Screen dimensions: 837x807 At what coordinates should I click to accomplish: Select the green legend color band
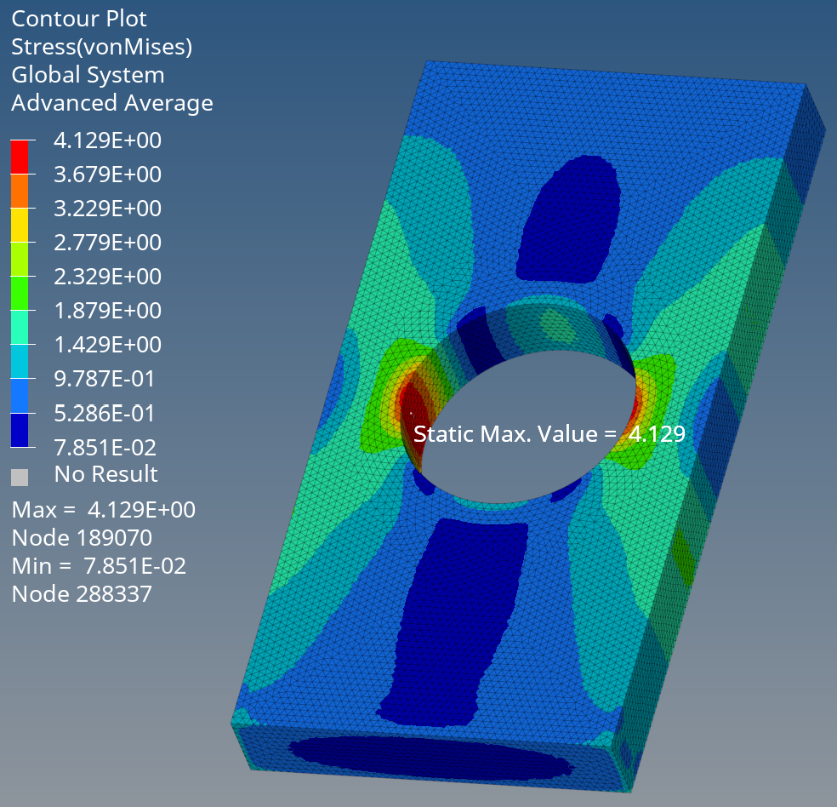[x=20, y=293]
